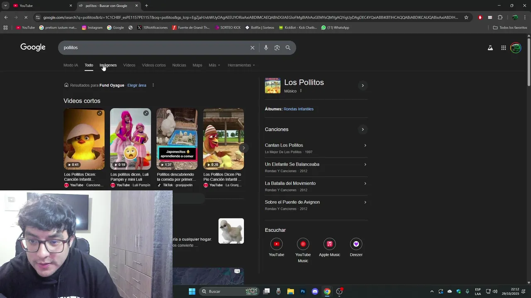Open File Explorer from taskbar
This screenshot has width=531, height=298.
pyautogui.click(x=290, y=291)
